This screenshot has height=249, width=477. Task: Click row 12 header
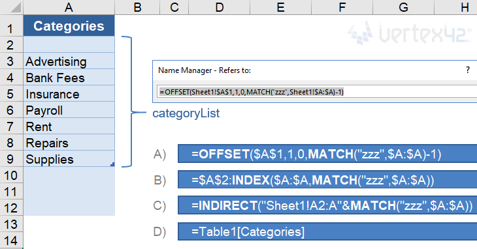coord(11,208)
